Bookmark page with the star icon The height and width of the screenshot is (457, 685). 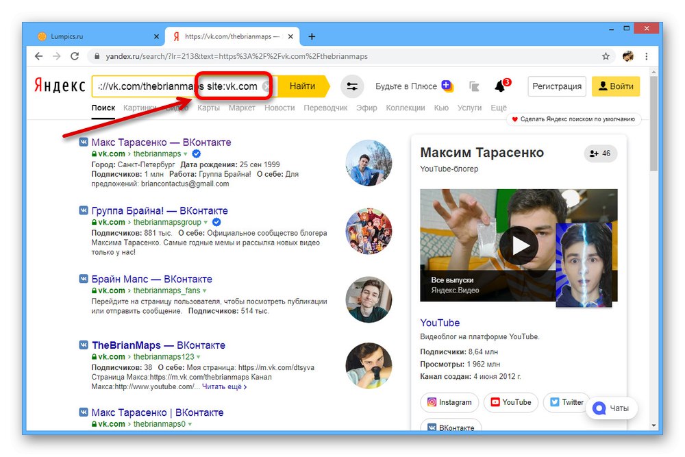pos(606,56)
